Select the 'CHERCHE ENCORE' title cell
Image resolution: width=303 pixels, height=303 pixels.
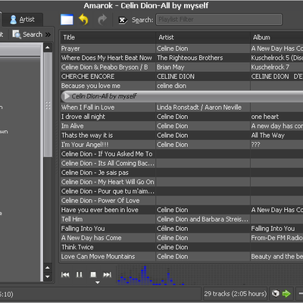108,77
